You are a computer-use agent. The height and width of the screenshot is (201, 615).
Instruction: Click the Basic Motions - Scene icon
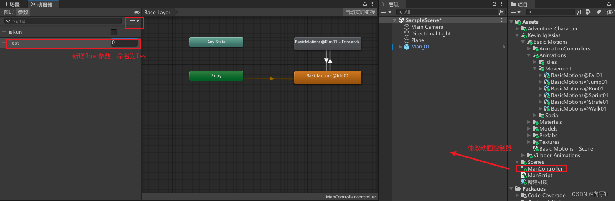(536, 148)
